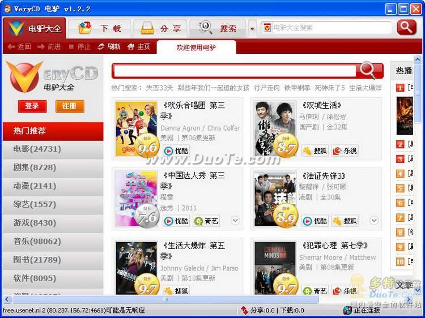Viewport: 425px width, 318px height.
Task: Open the Big Bang 生活大爆炸 poster
Action: point(137,268)
